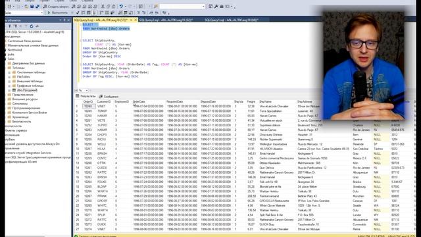
Task: Open the wrench properties tool
Action: point(216,7)
